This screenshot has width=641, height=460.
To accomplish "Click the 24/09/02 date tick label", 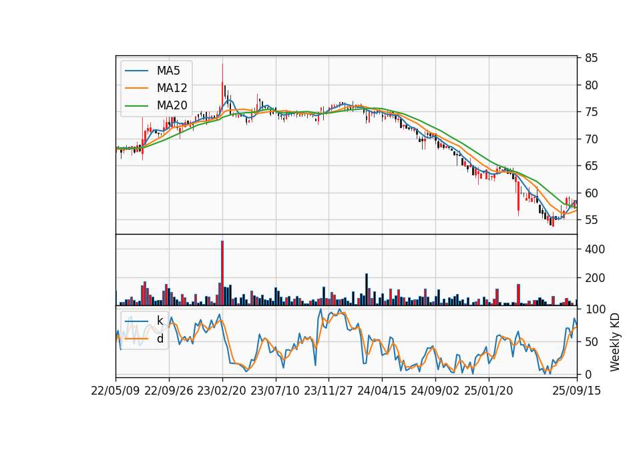I will point(435,391).
